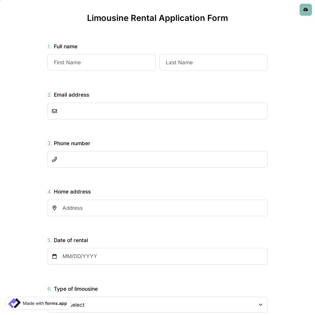This screenshot has width=315, height=315.
Task: Click the Home address input field
Action: pos(157,208)
